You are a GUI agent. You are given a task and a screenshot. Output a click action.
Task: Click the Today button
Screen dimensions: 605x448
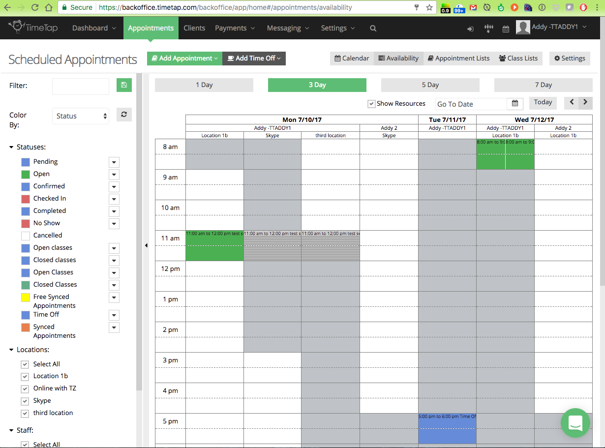pyautogui.click(x=543, y=102)
